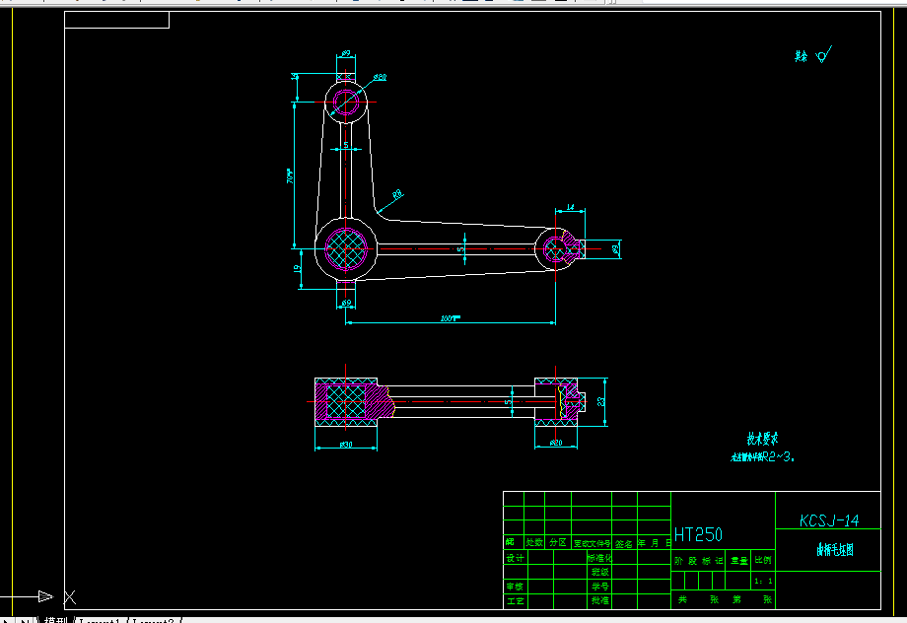Select the 70 vertical dimension text

click(291, 176)
